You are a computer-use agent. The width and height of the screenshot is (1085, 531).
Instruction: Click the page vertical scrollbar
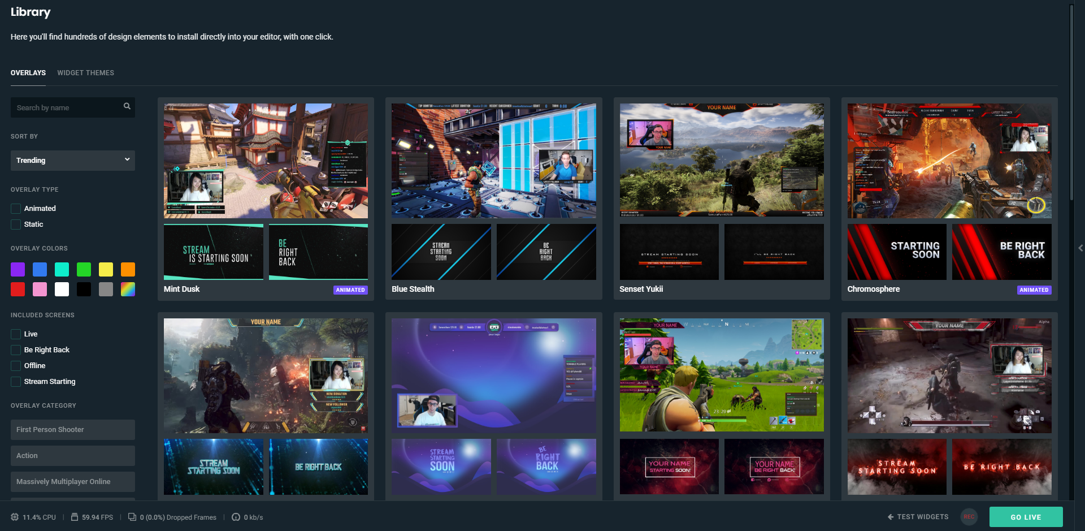tap(1071, 102)
